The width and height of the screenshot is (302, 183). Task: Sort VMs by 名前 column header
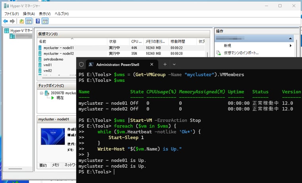coord(72,41)
